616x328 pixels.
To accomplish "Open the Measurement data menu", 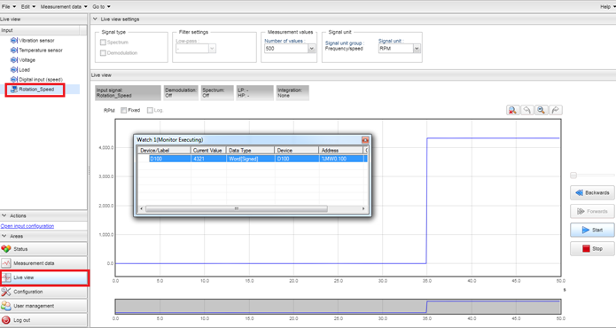I will pyautogui.click(x=64, y=7).
